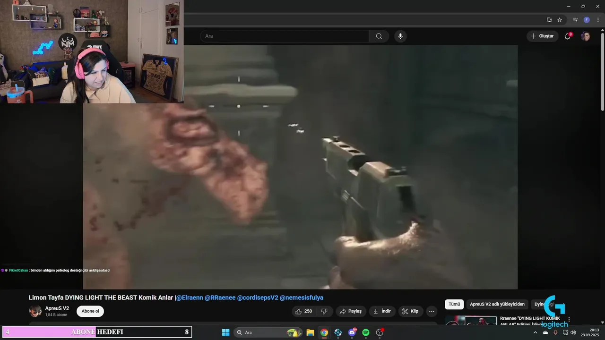605x340 pixels.
Task: Open the Chrome three-dot menu
Action: (598, 20)
